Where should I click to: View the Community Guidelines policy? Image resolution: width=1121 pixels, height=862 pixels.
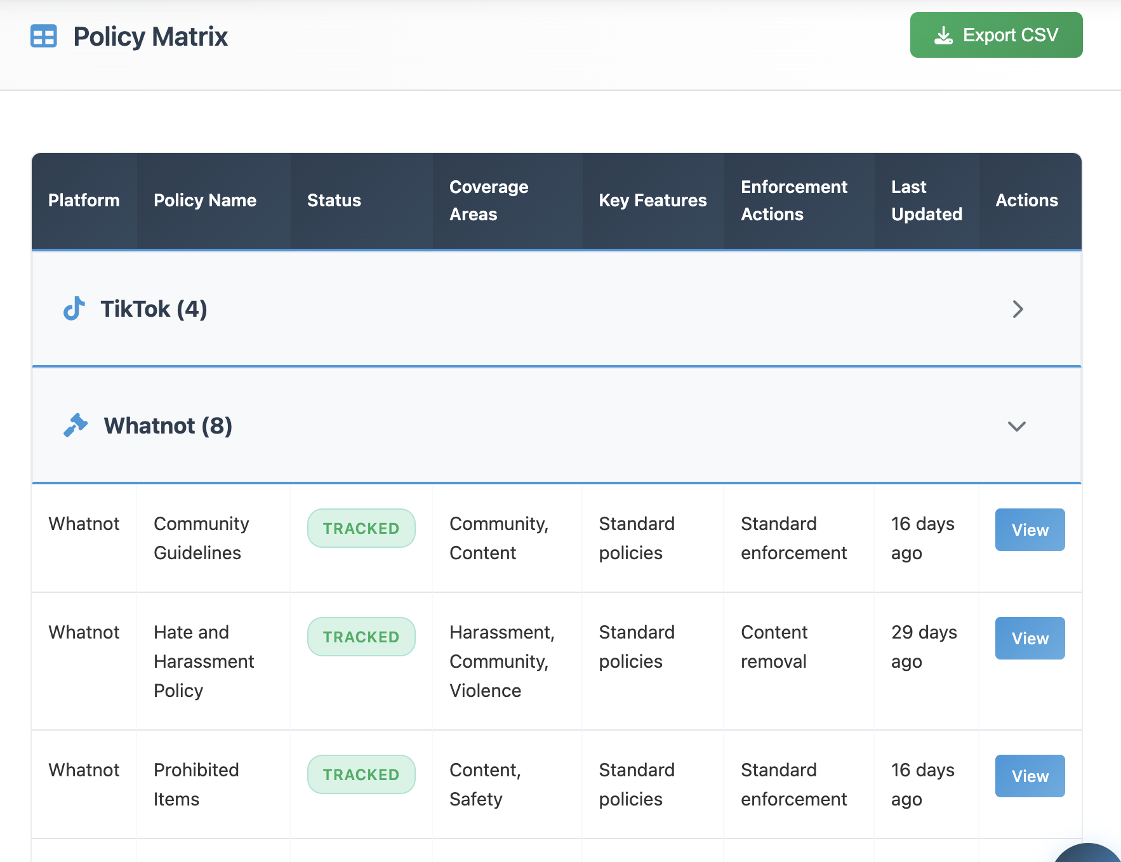coord(1030,529)
